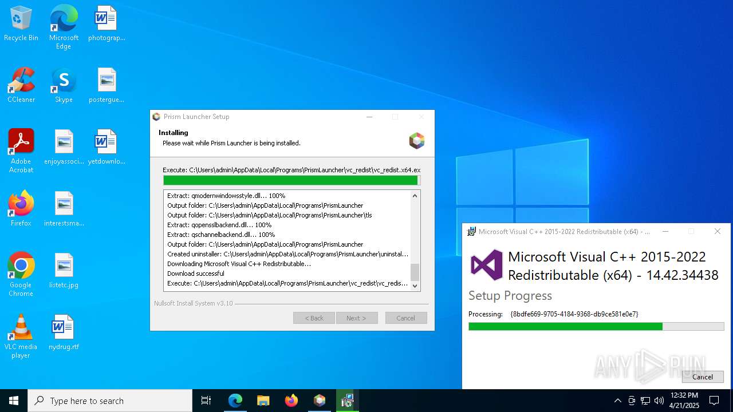Open the Recycle Bin desktop icon
Viewport: 733px width, 412px height.
pos(21,24)
